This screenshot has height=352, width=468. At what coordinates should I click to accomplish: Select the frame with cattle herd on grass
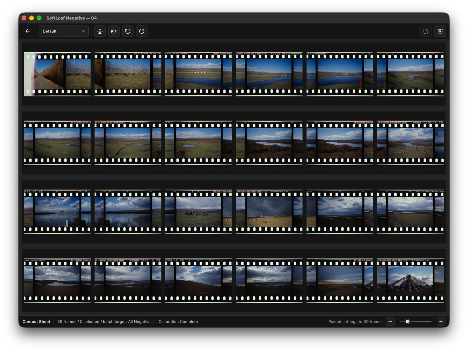pyautogui.click(x=198, y=212)
